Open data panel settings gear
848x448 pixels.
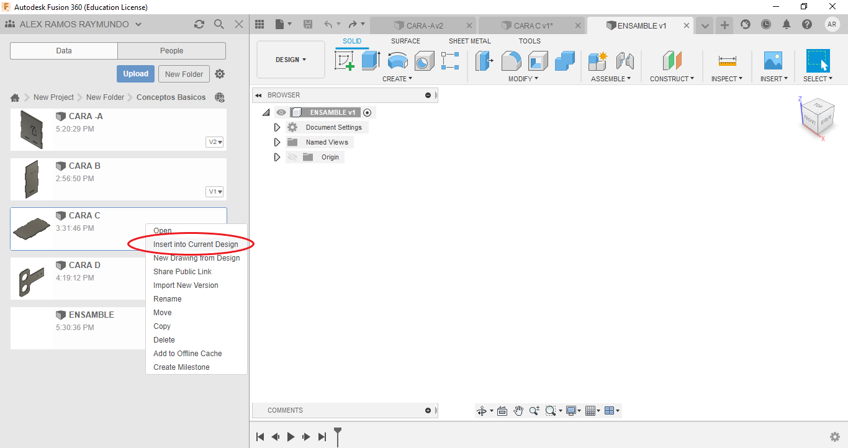[x=220, y=74]
